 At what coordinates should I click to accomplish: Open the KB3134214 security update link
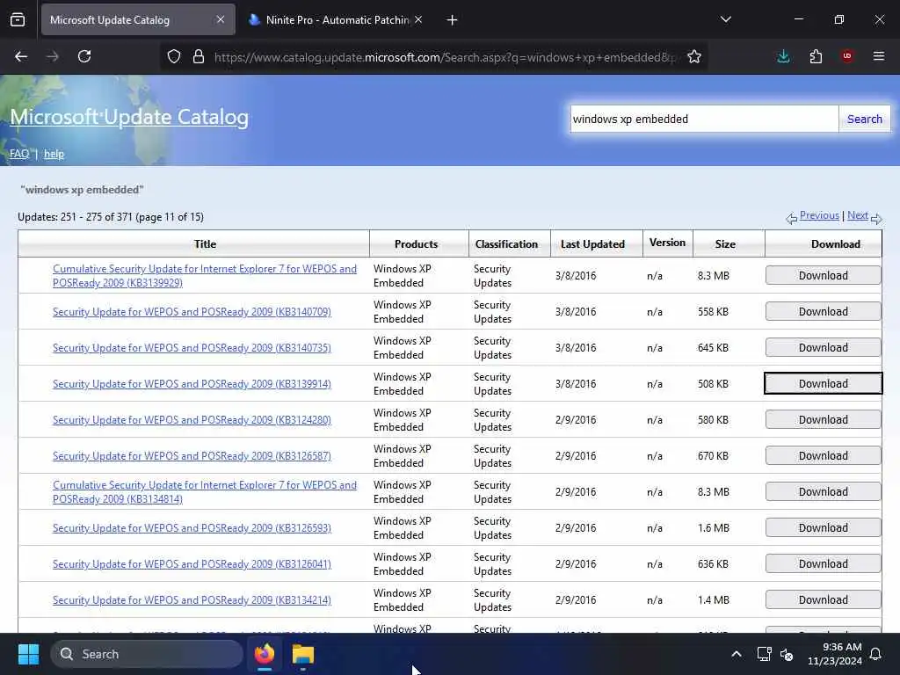192,600
